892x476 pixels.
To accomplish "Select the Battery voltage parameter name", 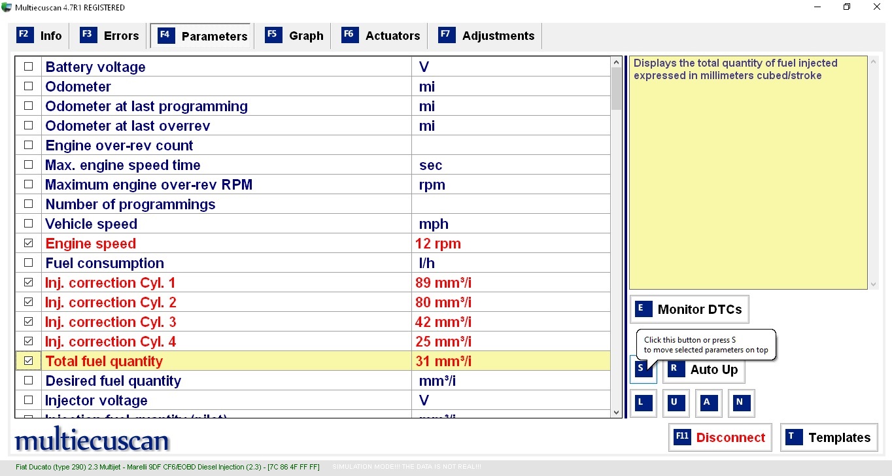I will [x=95, y=67].
